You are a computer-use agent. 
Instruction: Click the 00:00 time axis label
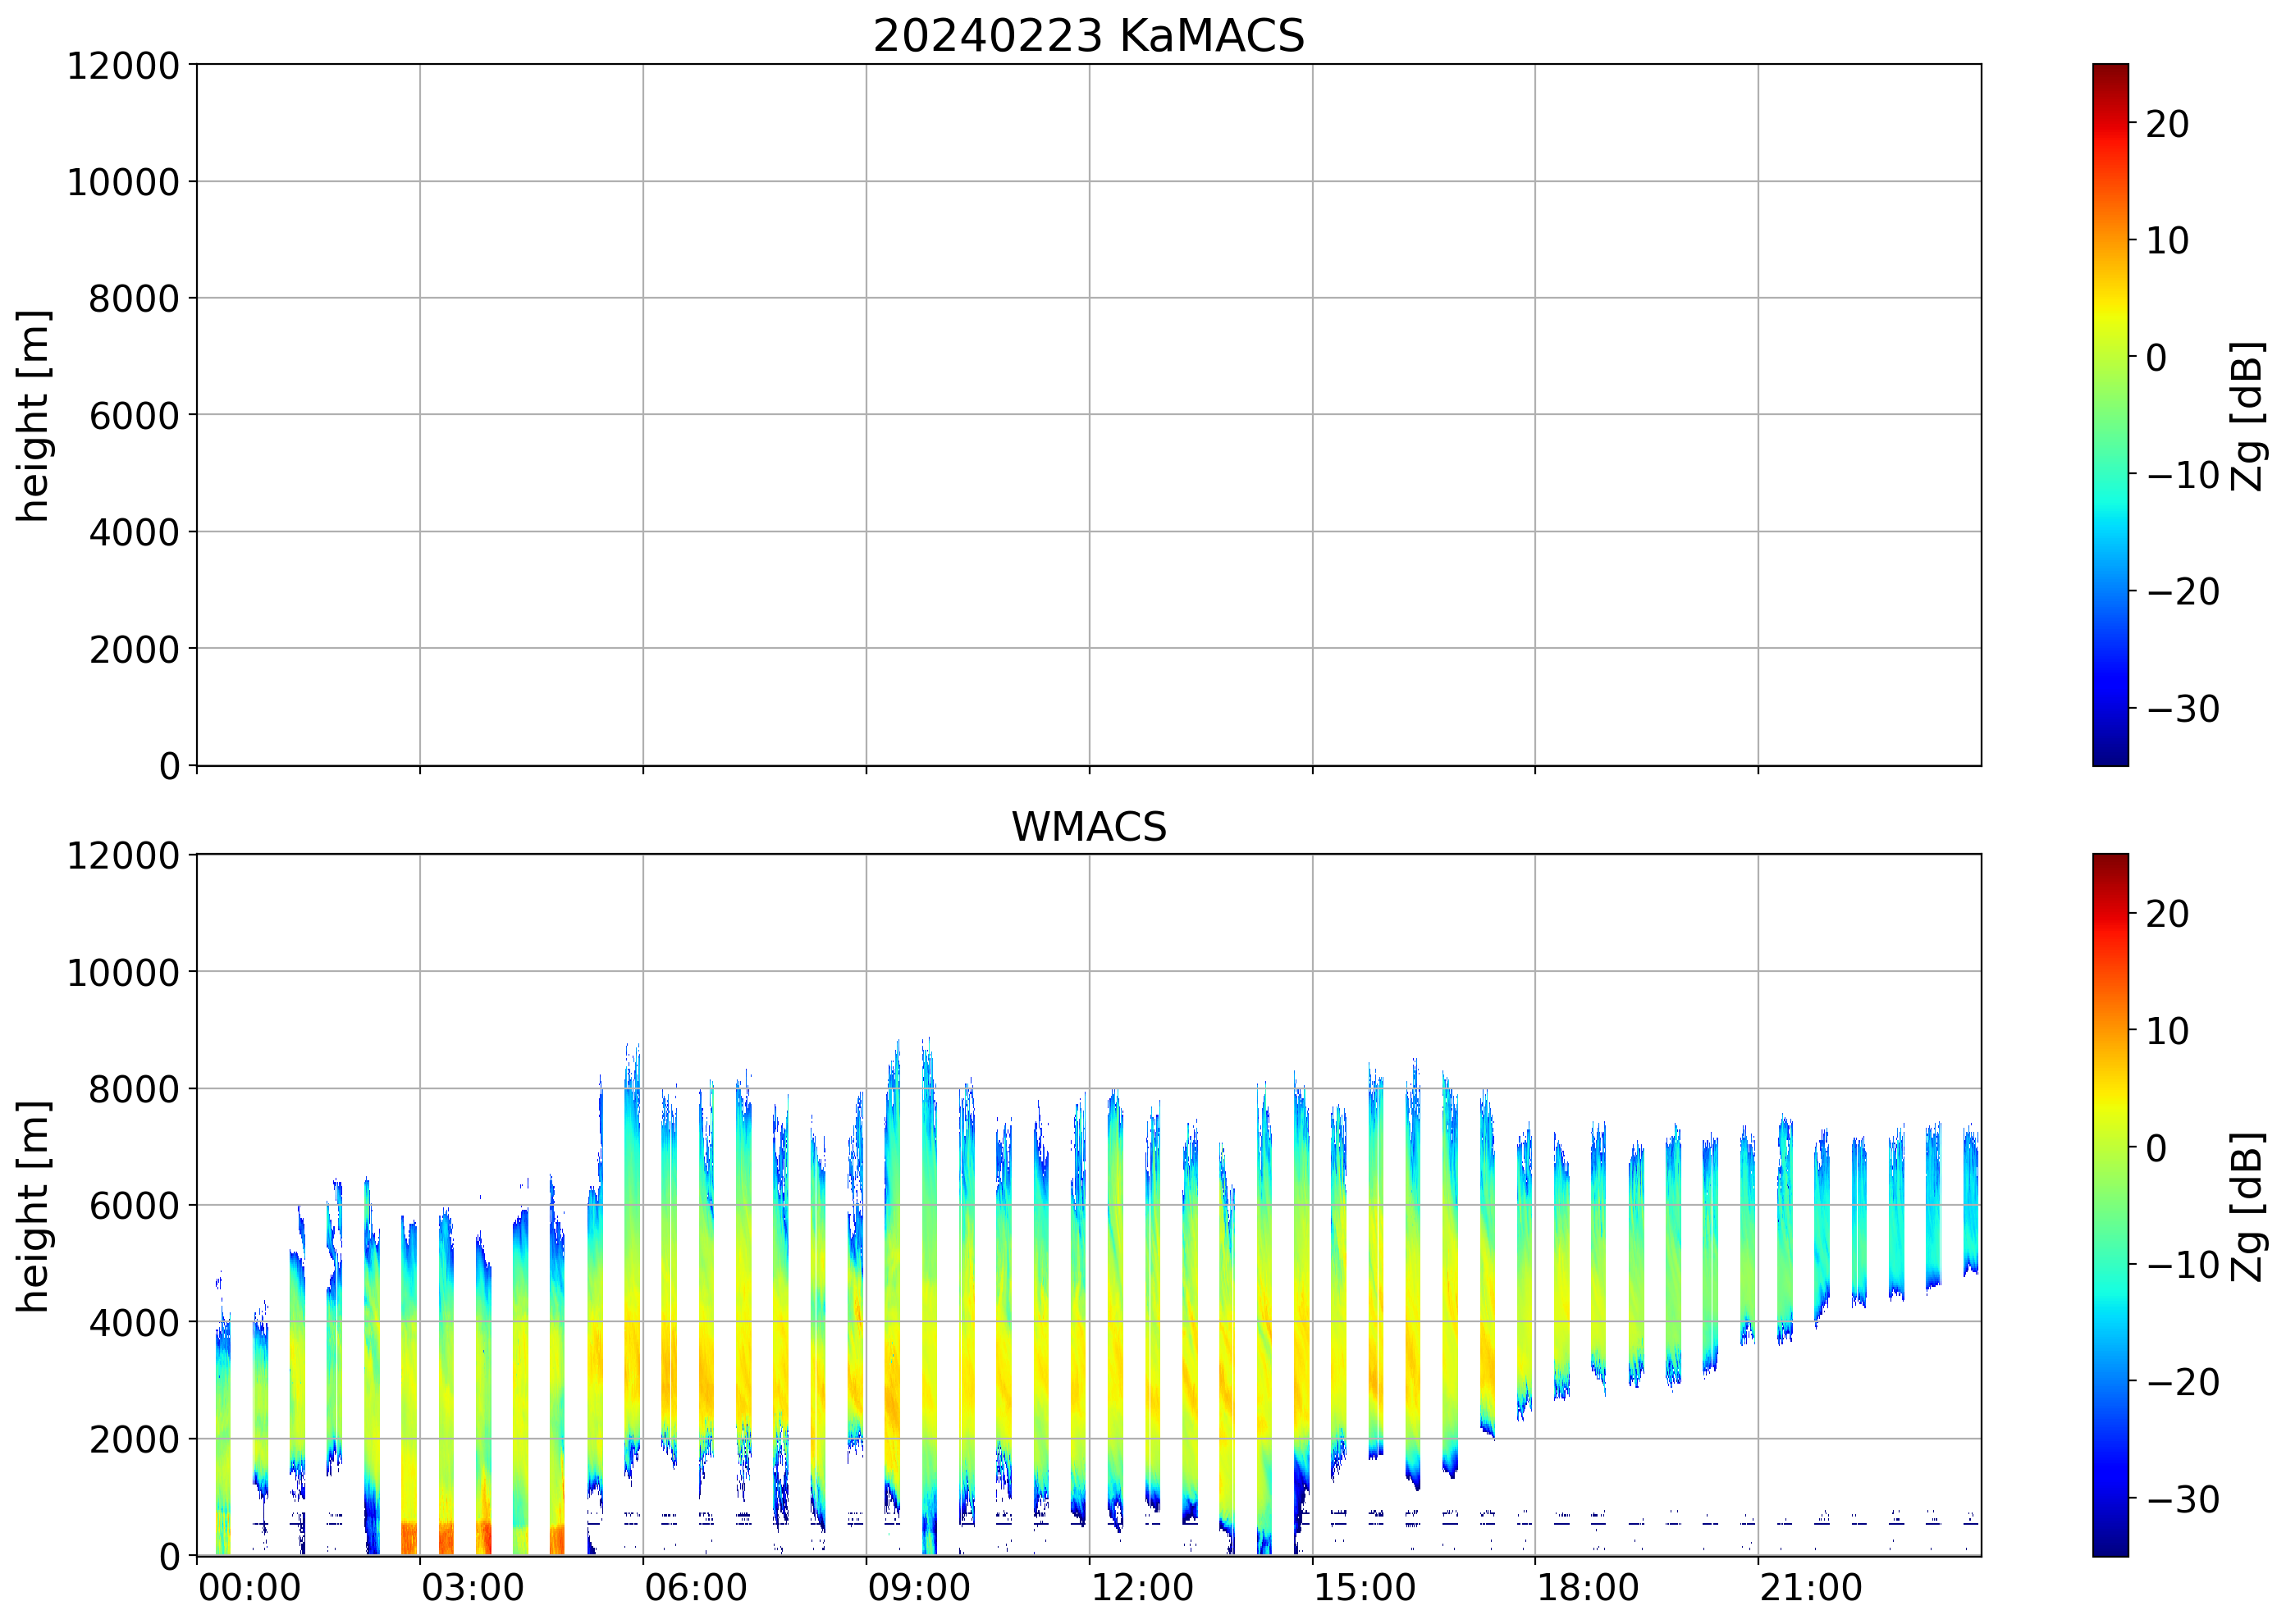click(249, 1587)
